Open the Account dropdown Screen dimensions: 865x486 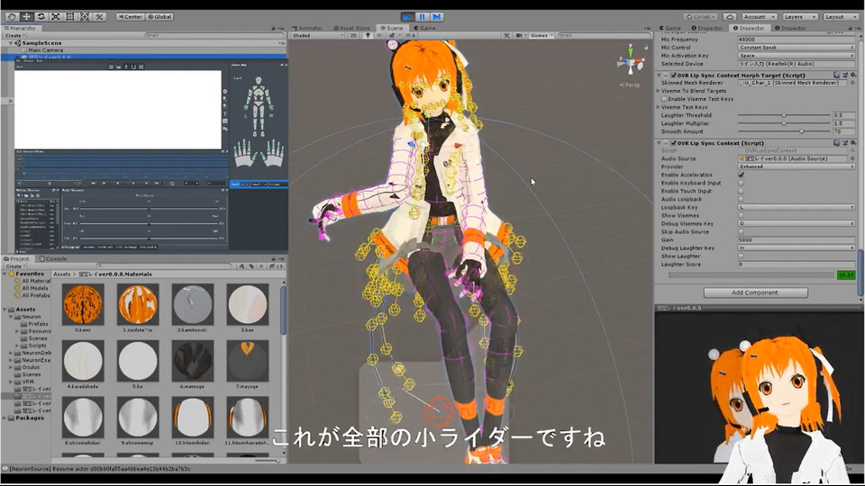(x=759, y=16)
